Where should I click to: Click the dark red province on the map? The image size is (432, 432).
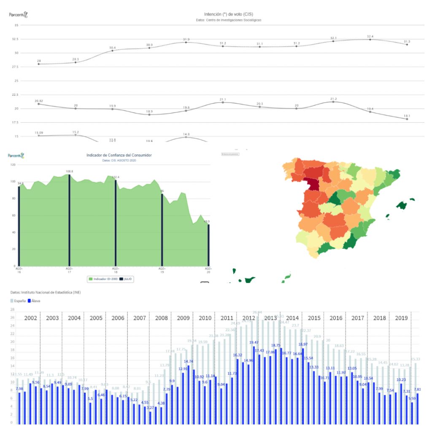313,184
